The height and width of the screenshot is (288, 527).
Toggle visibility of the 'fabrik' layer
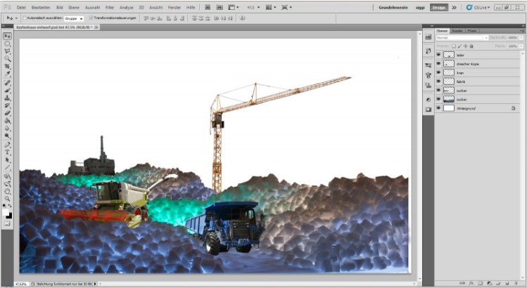point(438,81)
